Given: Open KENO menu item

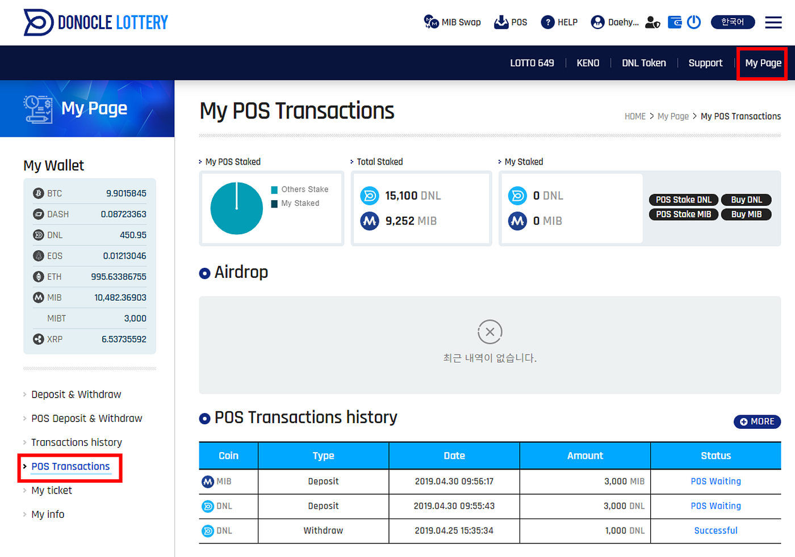Looking at the screenshot, I should click(x=588, y=63).
